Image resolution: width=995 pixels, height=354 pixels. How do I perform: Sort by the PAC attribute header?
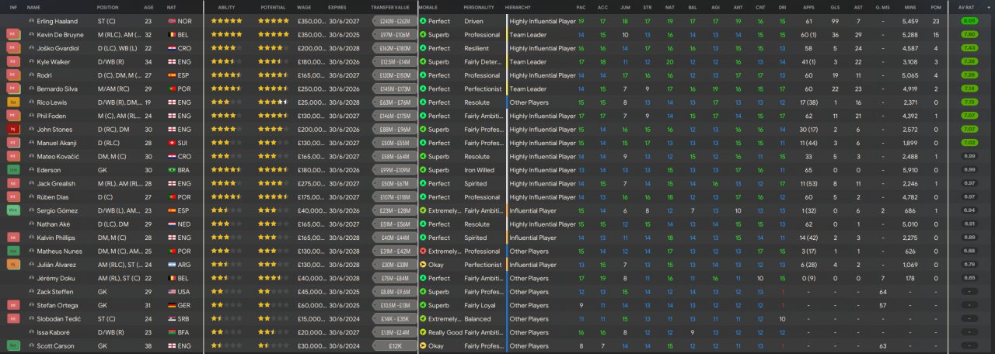coord(581,7)
